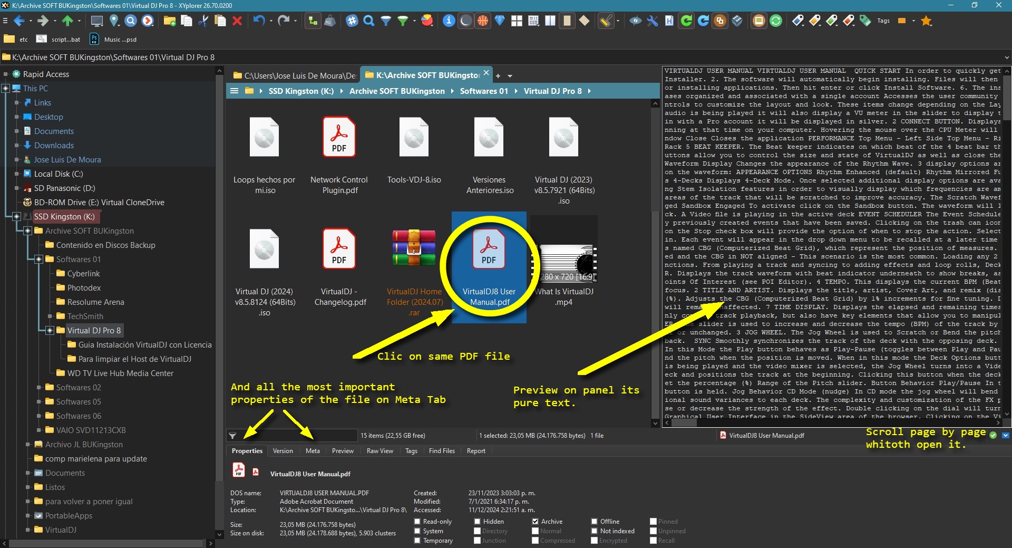Click the file list vertical scrollbar
Viewport: 1012px width, 548px height.
click(x=655, y=264)
